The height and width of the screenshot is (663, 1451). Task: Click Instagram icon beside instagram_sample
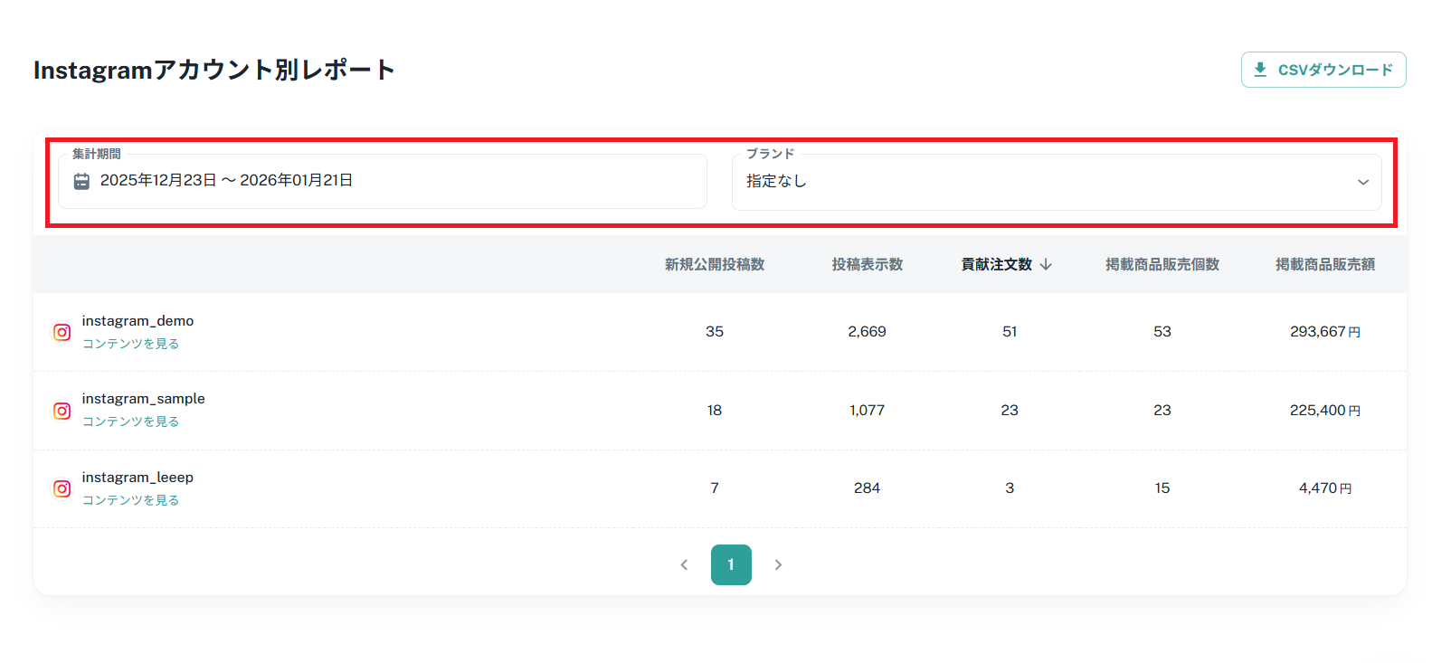pos(62,411)
